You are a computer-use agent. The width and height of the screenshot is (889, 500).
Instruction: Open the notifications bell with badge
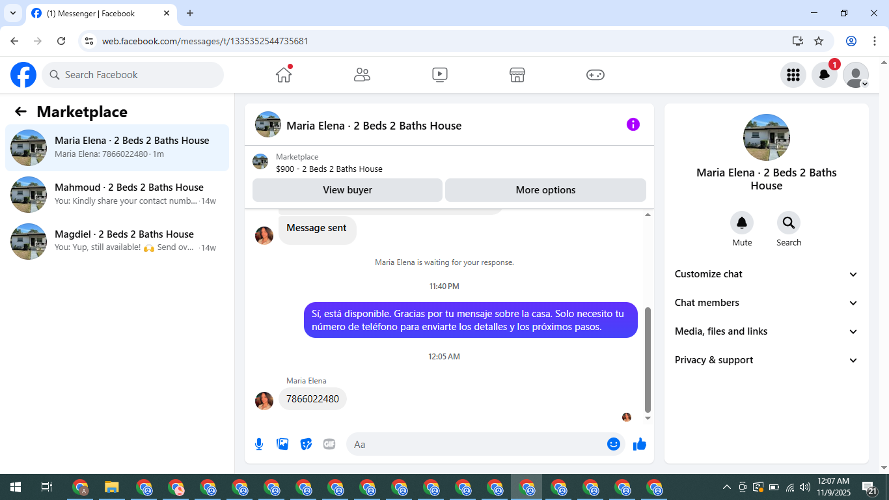coord(825,75)
